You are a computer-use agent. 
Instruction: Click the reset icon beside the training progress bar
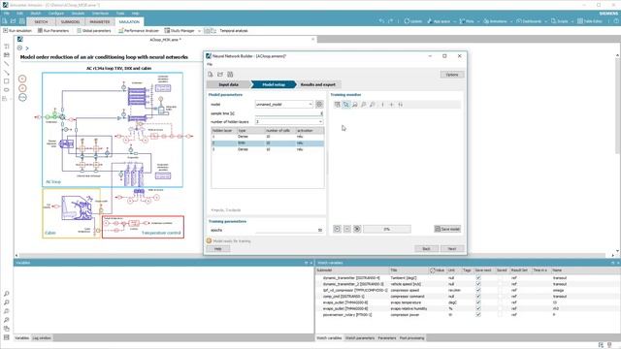(x=357, y=229)
